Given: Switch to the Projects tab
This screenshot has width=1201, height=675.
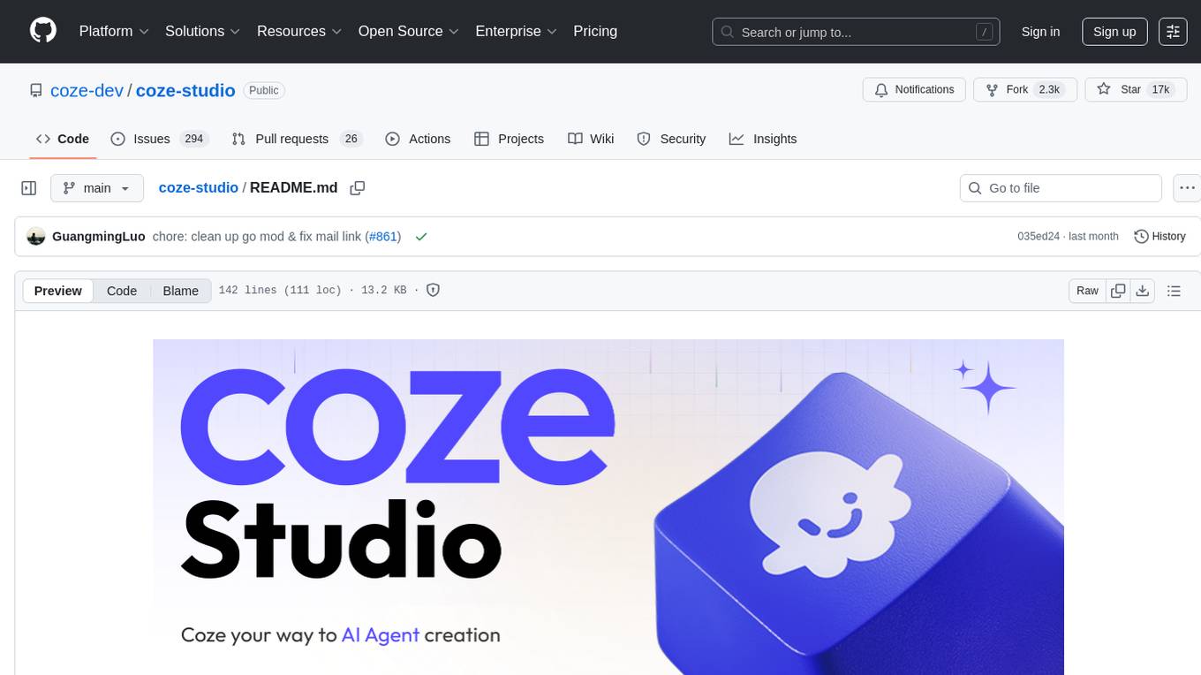Looking at the screenshot, I should (x=510, y=139).
